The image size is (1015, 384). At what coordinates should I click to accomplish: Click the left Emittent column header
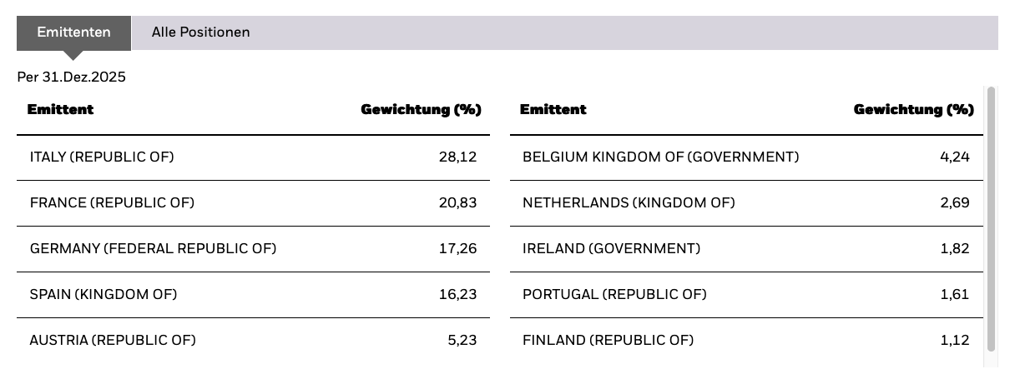point(60,109)
